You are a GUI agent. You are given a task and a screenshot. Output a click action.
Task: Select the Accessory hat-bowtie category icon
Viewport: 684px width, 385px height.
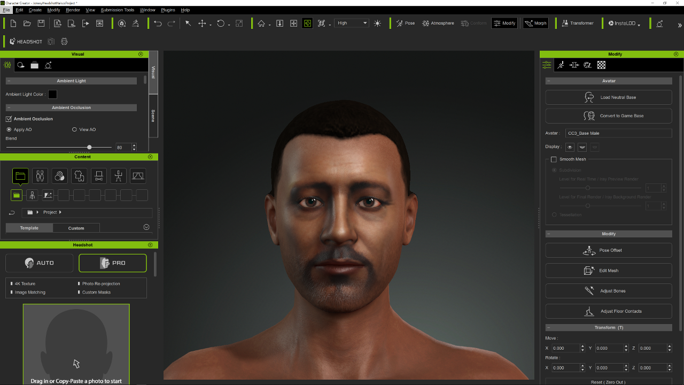pos(99,176)
